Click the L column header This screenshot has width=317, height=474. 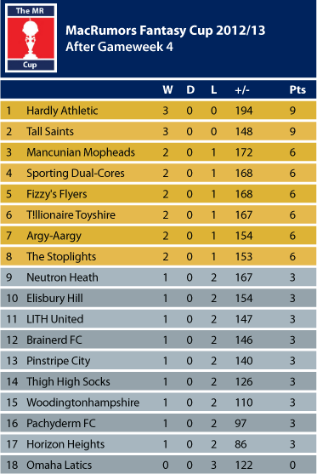213,90
